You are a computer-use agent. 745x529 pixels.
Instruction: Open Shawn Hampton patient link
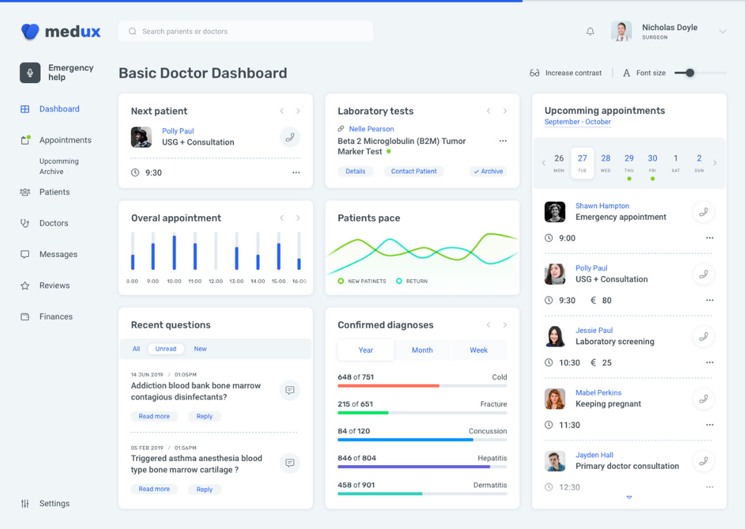click(602, 206)
